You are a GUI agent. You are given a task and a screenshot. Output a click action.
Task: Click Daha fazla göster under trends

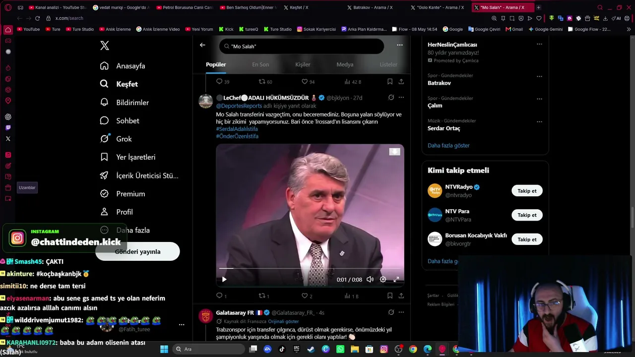point(448,146)
